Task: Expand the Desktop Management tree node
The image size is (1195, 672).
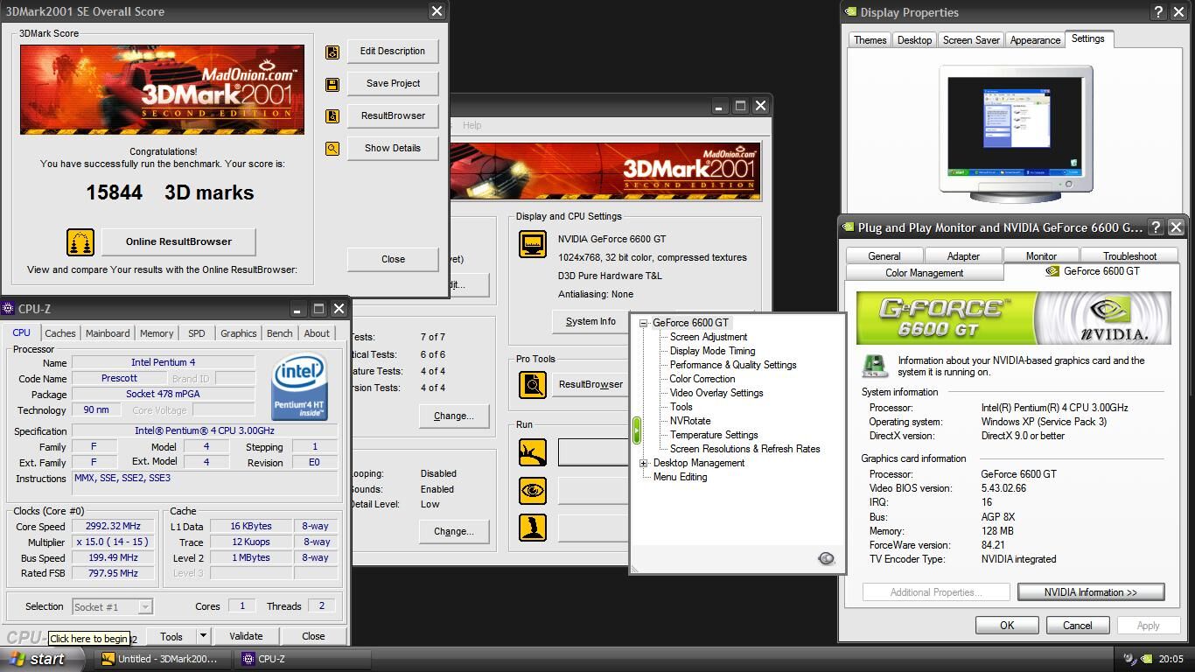Action: [x=643, y=463]
